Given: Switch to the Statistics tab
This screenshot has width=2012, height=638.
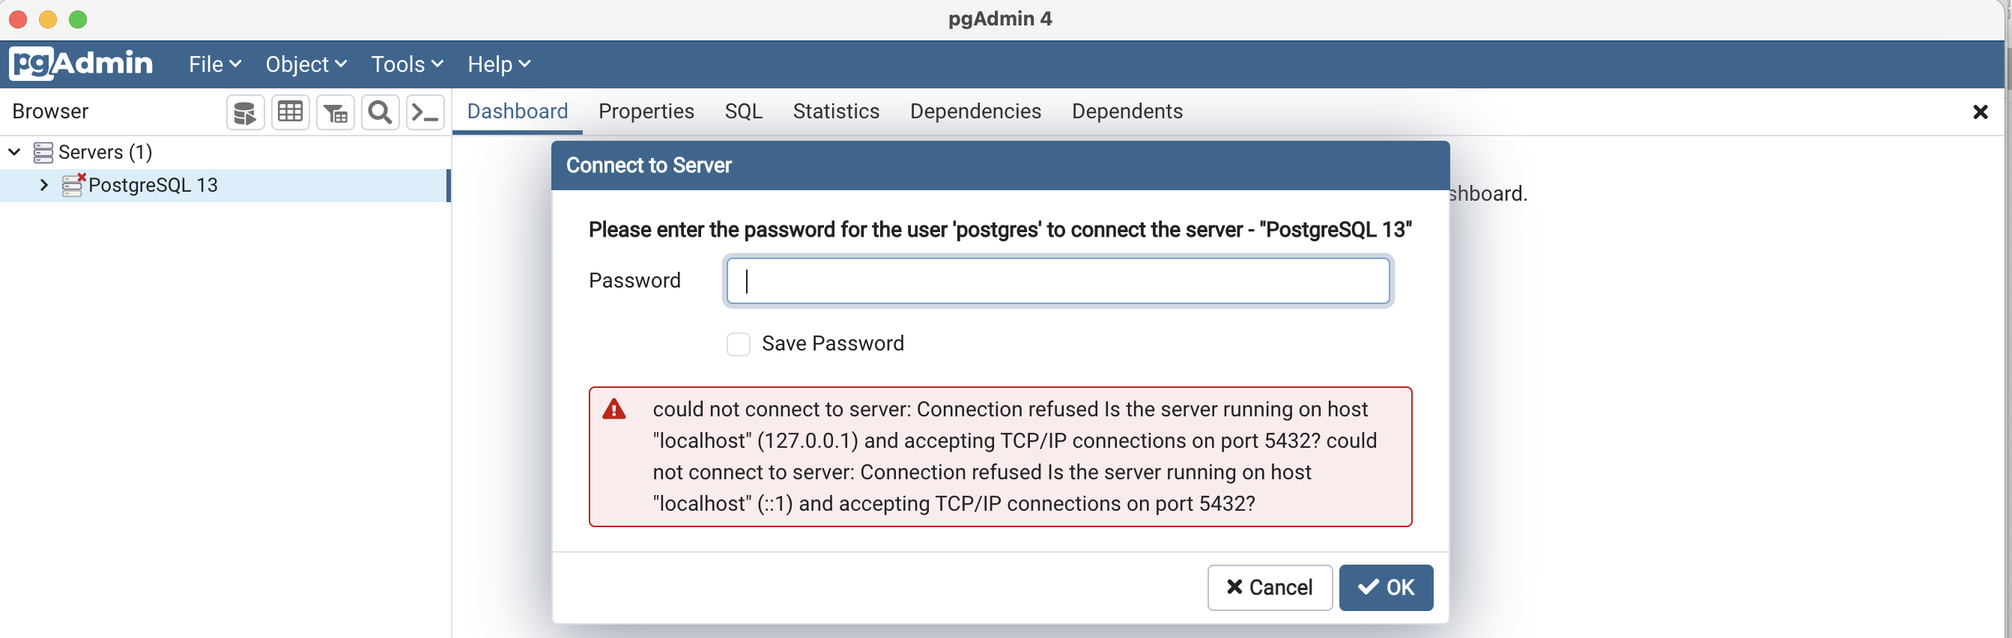Looking at the screenshot, I should point(836,112).
